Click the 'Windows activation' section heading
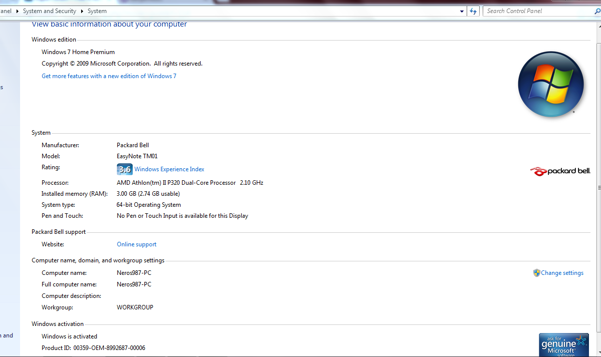601x357 pixels. [58, 324]
